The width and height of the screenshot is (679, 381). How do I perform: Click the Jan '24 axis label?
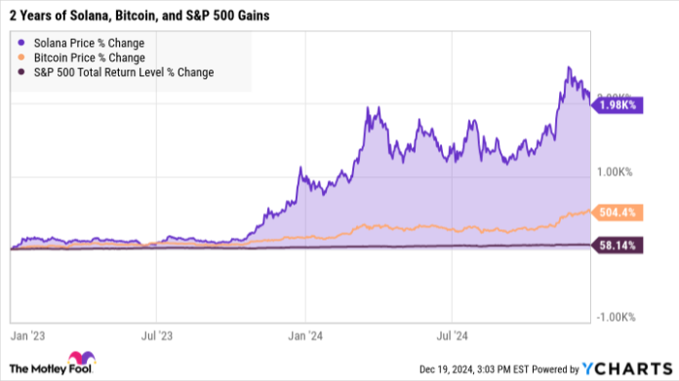305,336
